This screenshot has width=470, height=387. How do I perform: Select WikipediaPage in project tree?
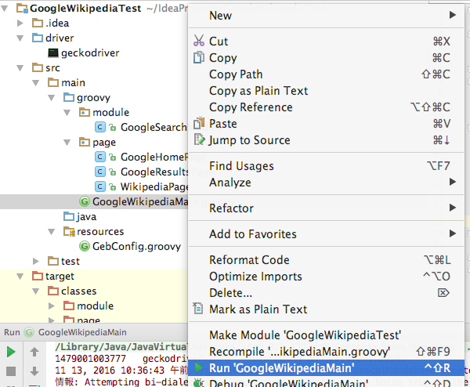pyautogui.click(x=154, y=186)
